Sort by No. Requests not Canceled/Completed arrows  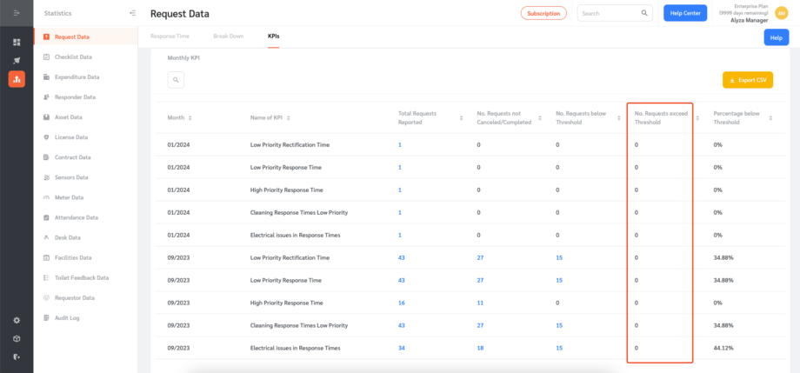point(541,118)
